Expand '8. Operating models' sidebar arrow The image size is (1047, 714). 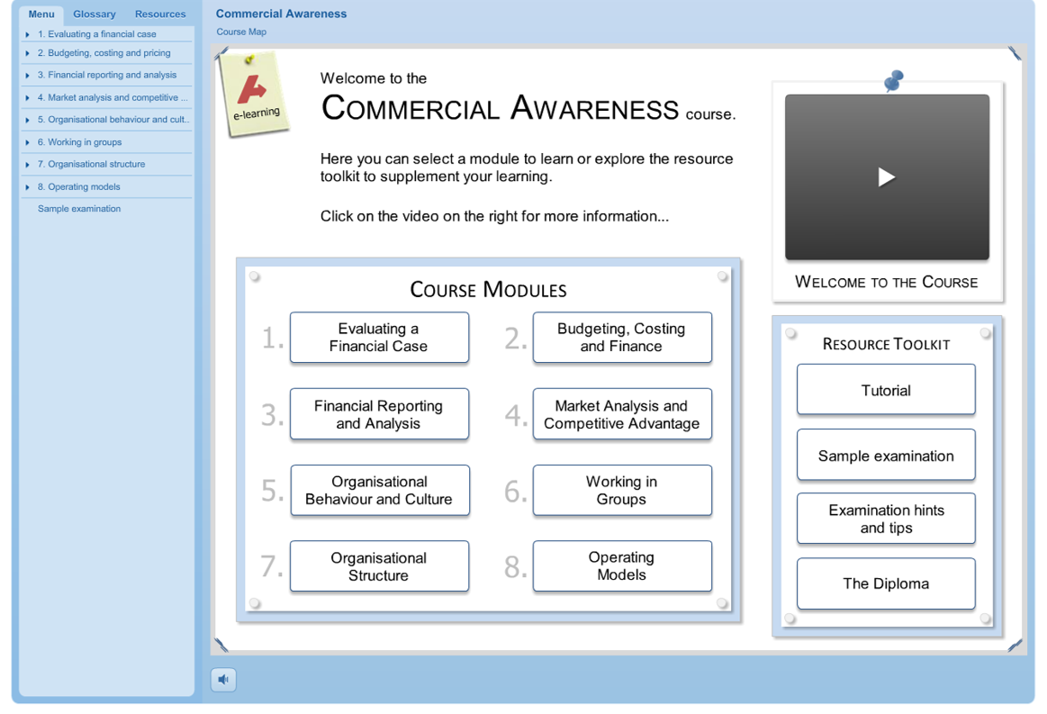tap(28, 187)
